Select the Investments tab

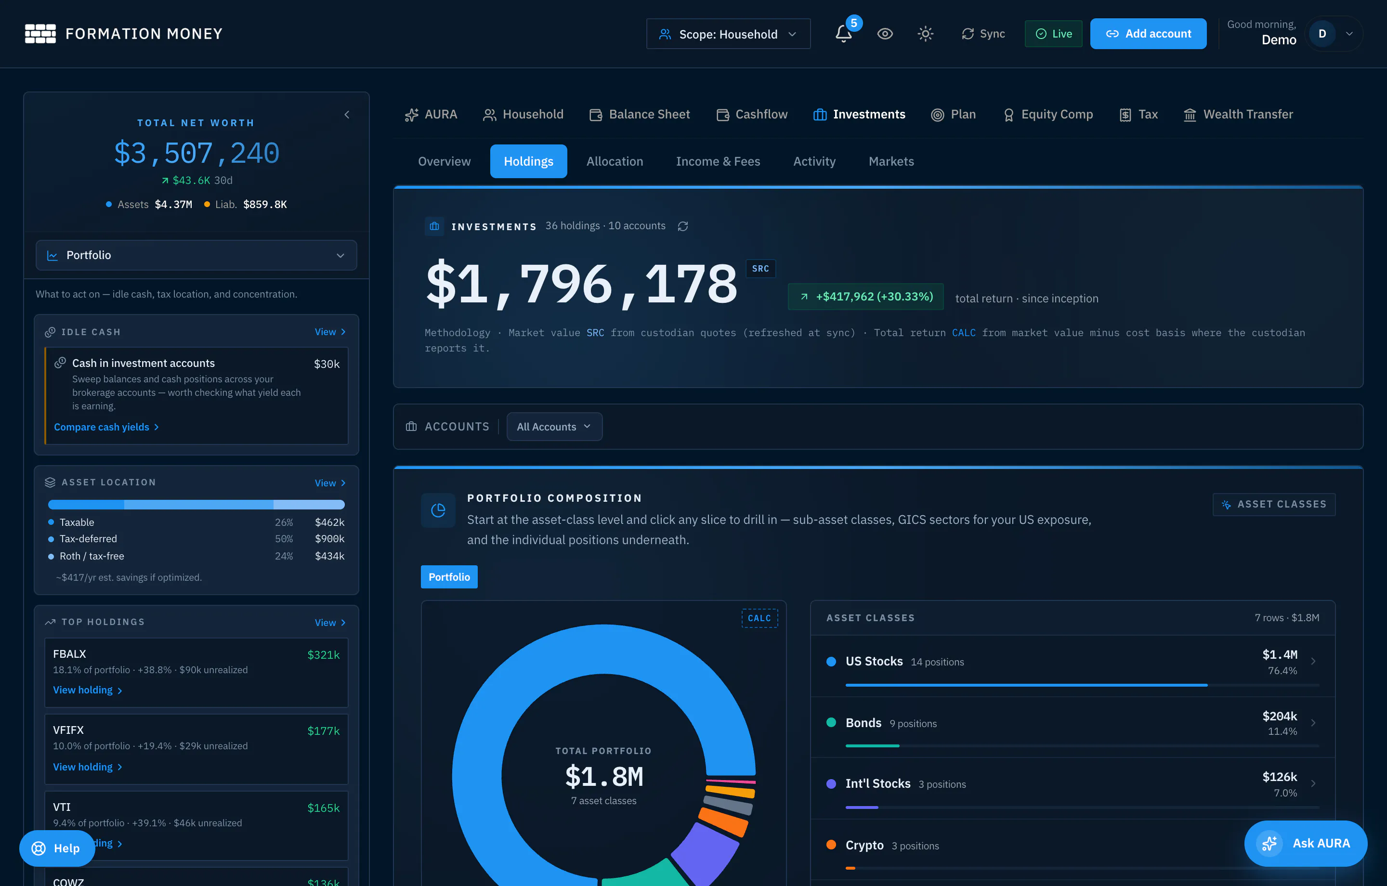(859, 115)
